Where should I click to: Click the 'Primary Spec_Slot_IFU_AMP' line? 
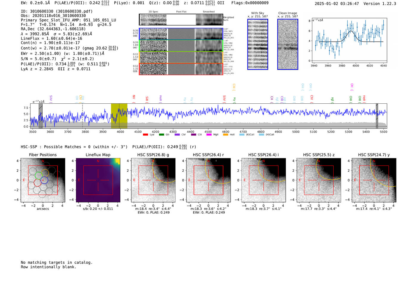[69, 20]
